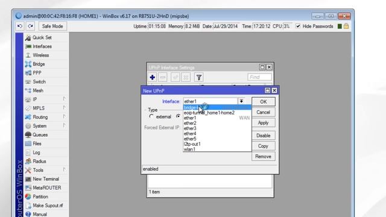Click the Partition pie icon
The height and width of the screenshot is (217, 386).
(28, 197)
